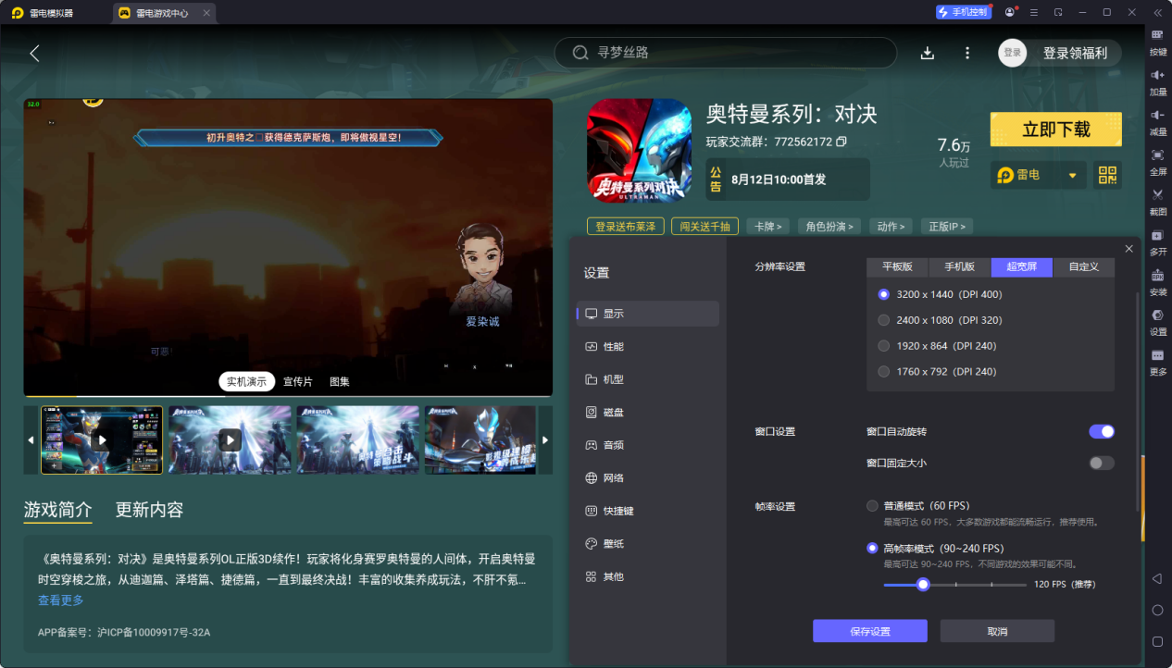This screenshot has height=668, width=1172.
Task: Expand description with 查看更多
Action: click(61, 600)
